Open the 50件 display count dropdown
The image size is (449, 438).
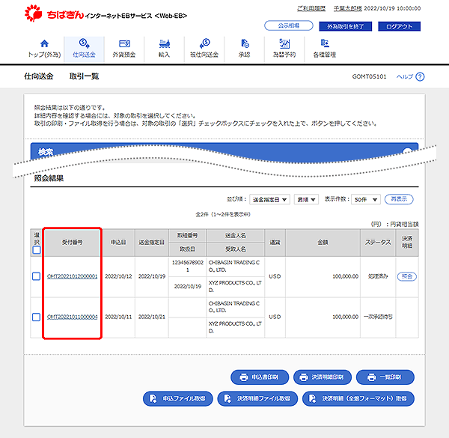tap(366, 200)
